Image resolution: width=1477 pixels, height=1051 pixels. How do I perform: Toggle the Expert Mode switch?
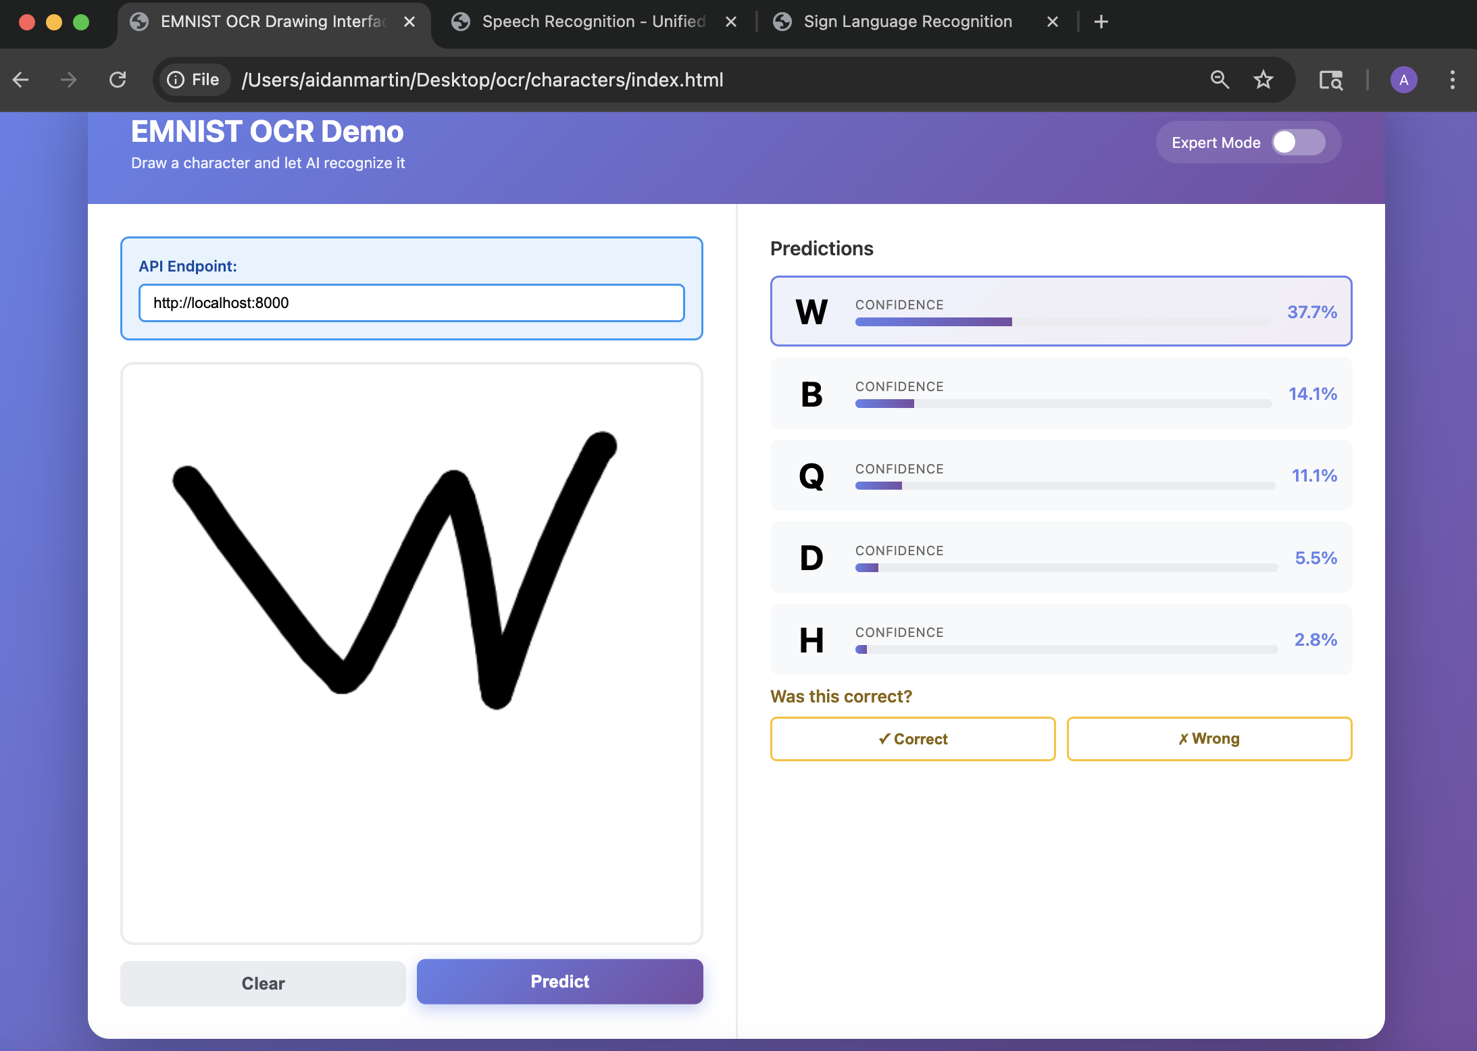tap(1298, 143)
